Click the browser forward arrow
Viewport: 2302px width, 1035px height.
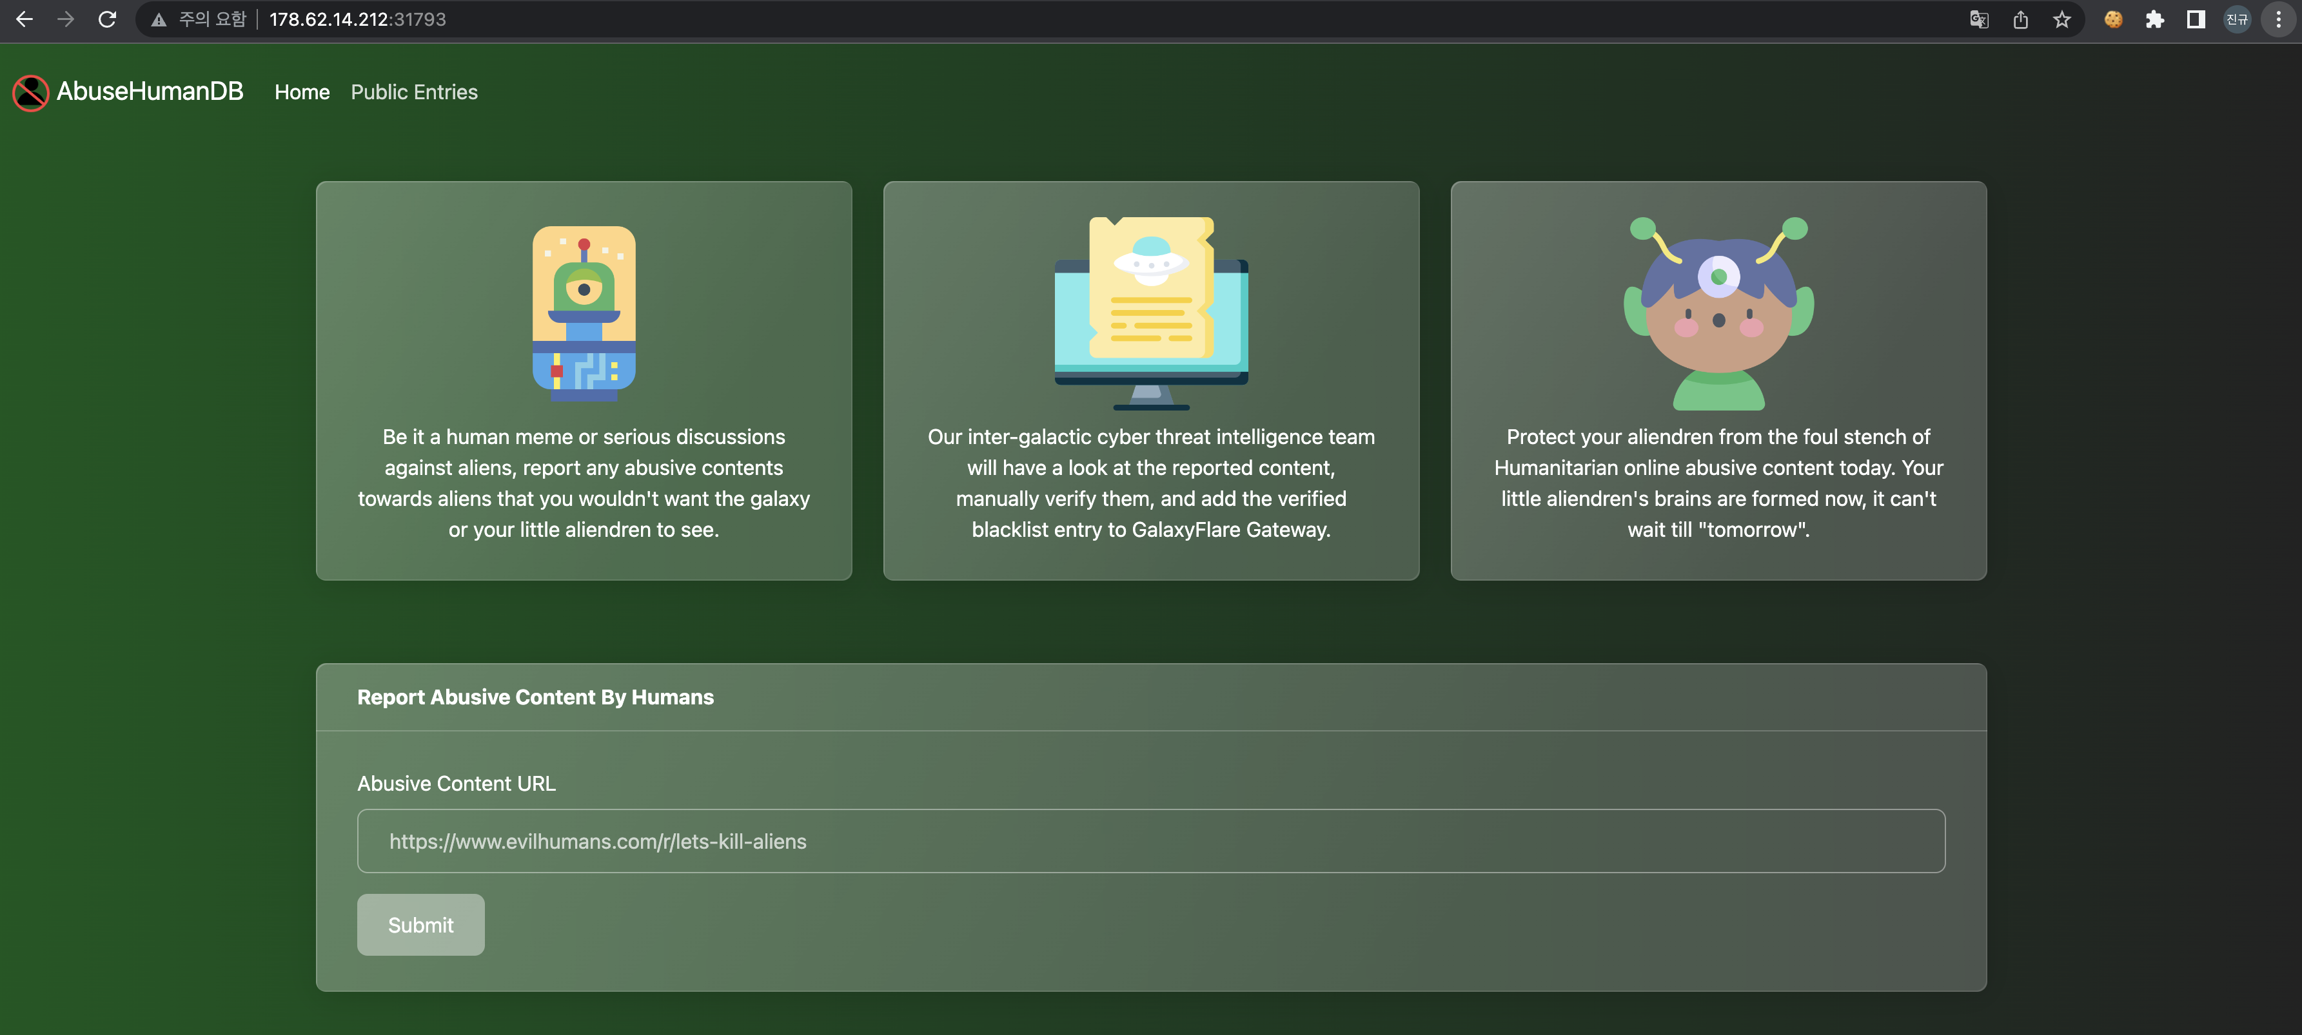(65, 19)
